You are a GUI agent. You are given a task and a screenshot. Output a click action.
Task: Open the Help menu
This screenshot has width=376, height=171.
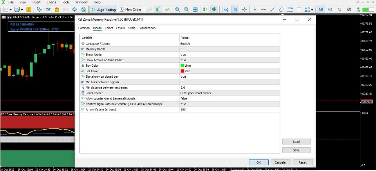tap(97, 2)
